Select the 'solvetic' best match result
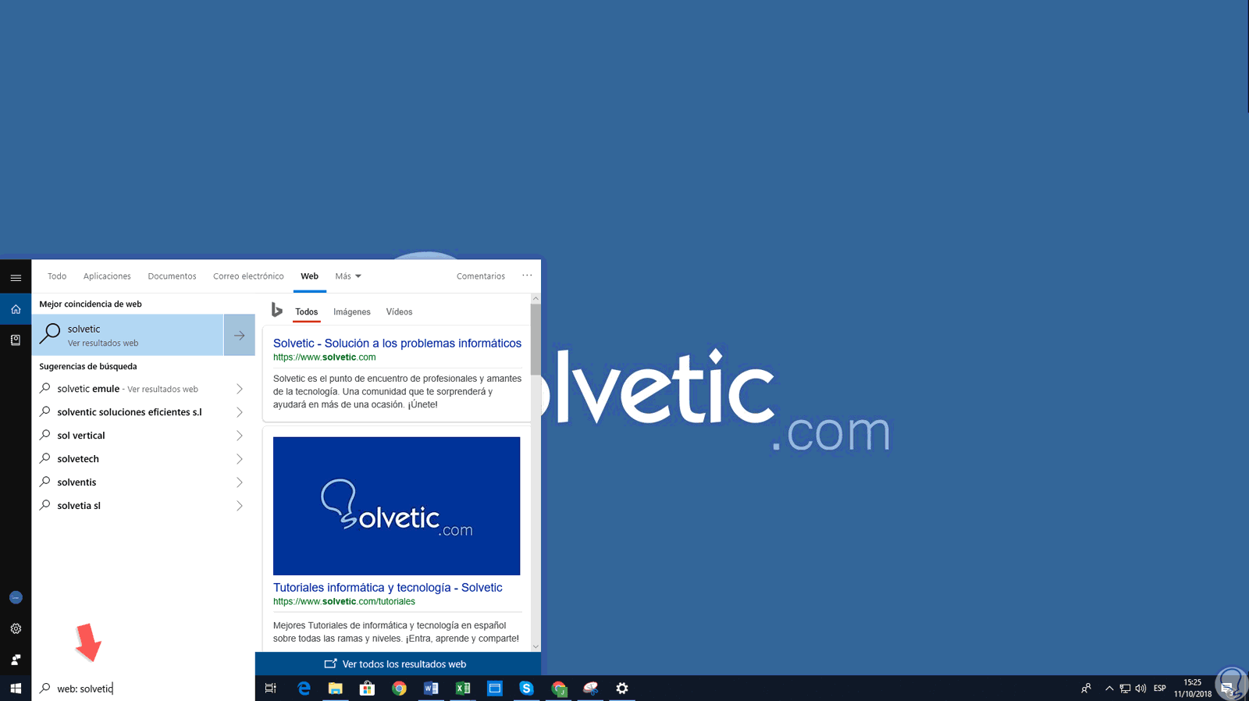This screenshot has height=701, width=1249. (128, 335)
